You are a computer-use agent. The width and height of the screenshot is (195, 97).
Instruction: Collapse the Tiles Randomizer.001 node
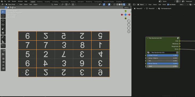(x=148, y=38)
